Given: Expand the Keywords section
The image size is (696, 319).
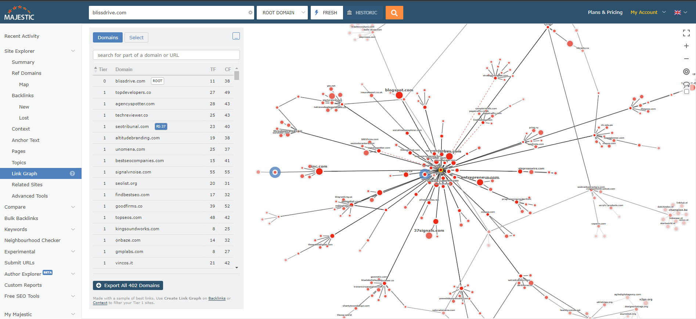Looking at the screenshot, I should click(73, 229).
